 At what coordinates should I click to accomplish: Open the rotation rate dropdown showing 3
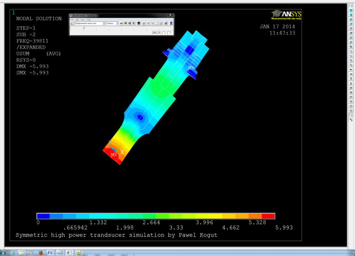(x=351, y=115)
